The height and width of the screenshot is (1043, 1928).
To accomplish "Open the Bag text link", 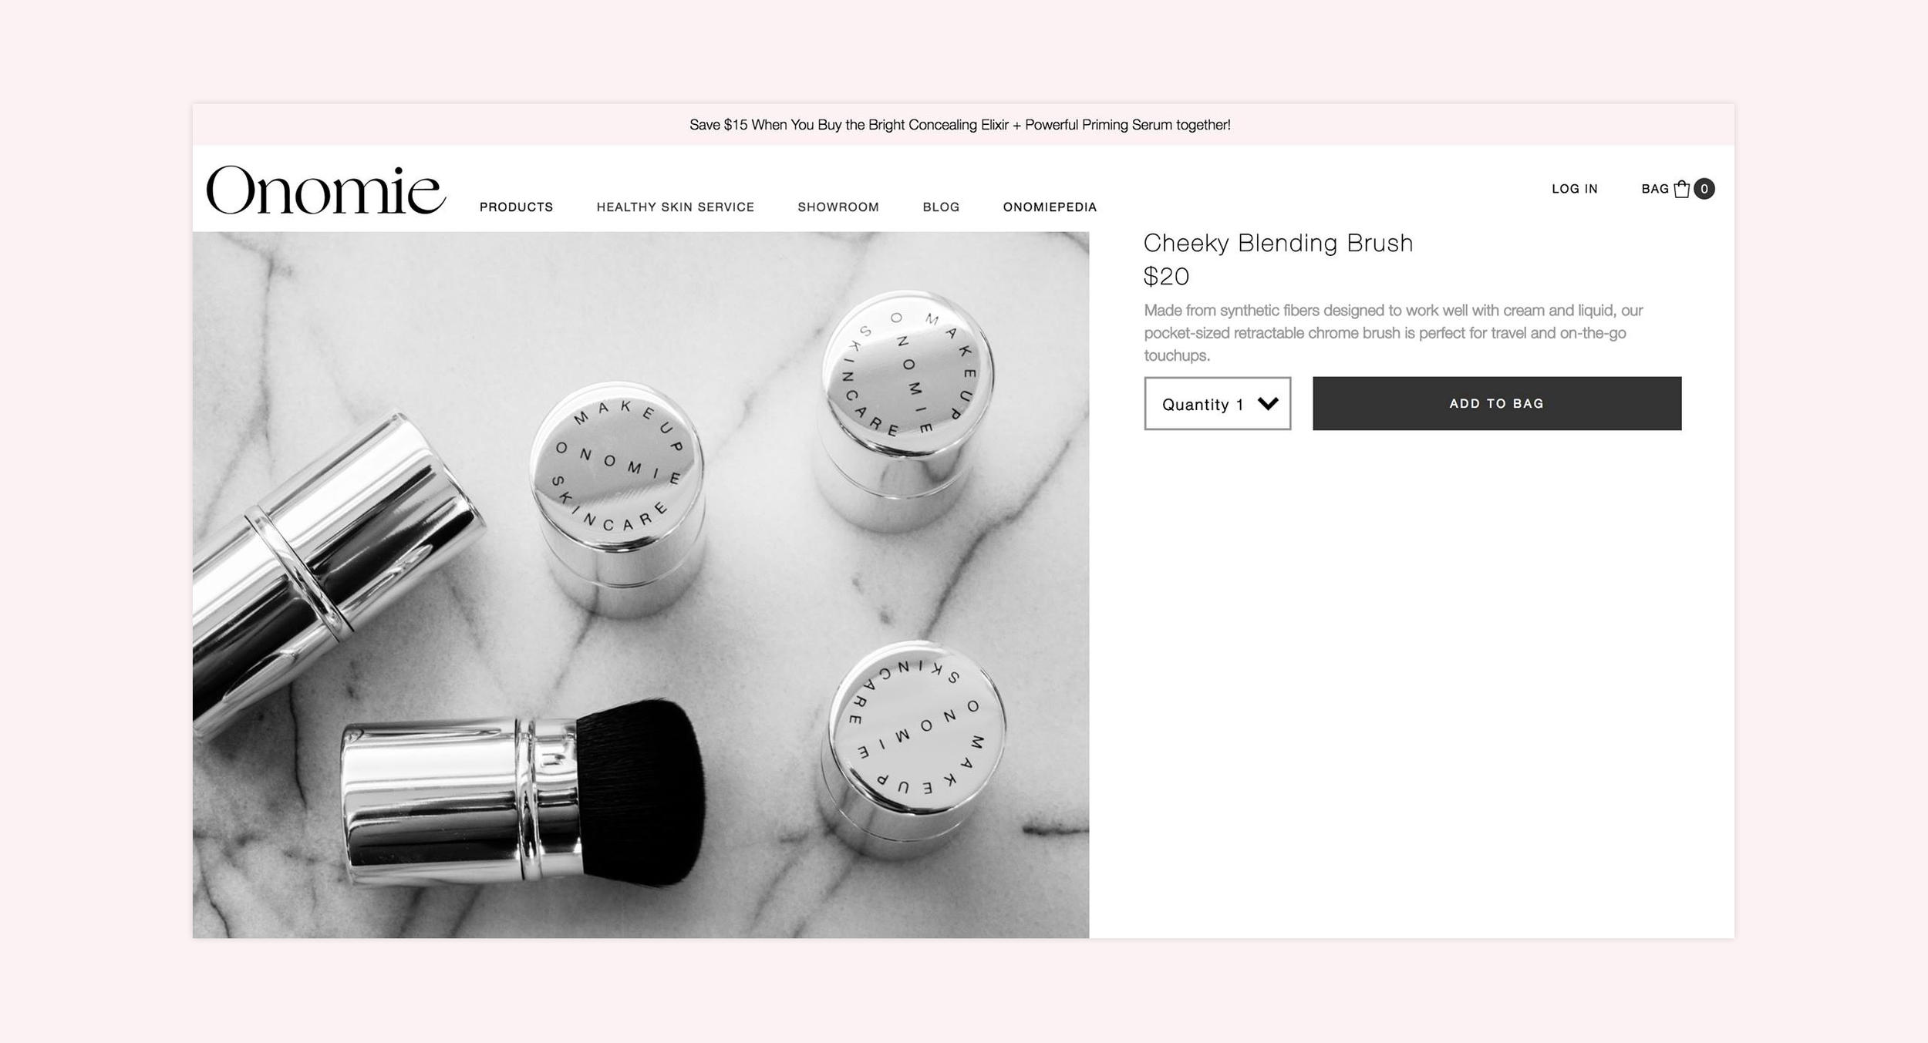I will pos(1655,189).
